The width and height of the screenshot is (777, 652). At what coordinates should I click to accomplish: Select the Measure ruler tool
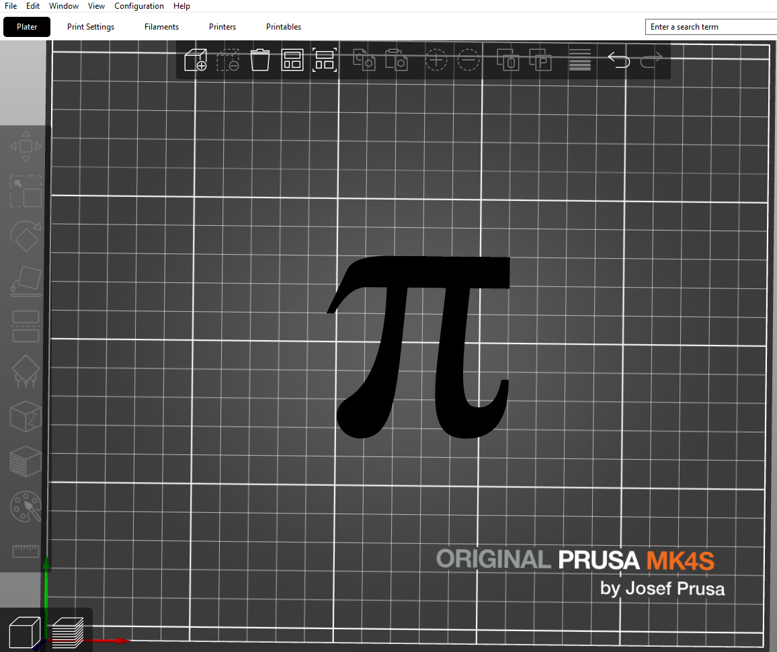coord(26,551)
